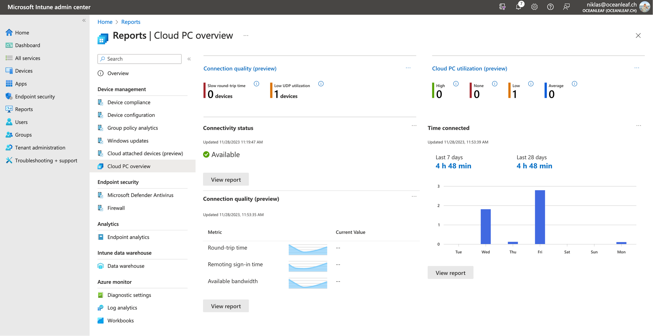
Task: Click the Troubleshooting + support tools icon
Action: [9, 160]
